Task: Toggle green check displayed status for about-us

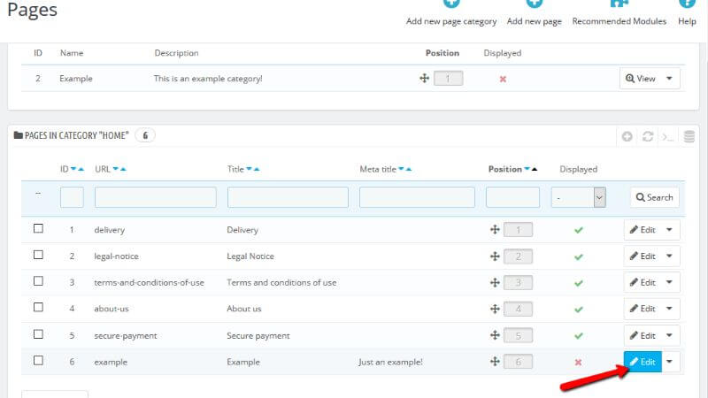Action: [579, 309]
